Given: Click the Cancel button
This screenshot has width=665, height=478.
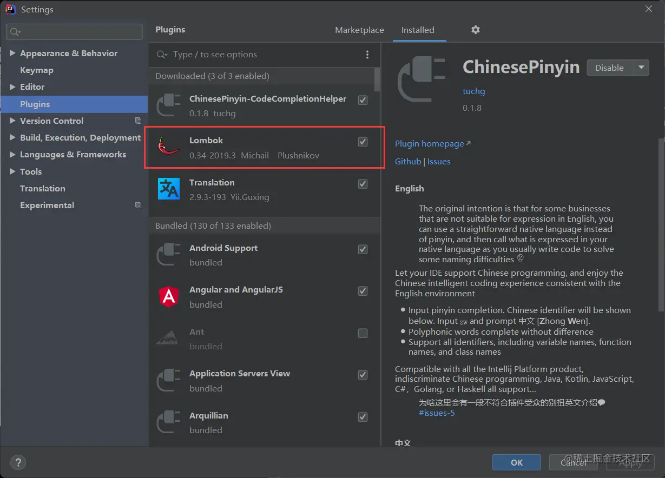Looking at the screenshot, I should (573, 462).
